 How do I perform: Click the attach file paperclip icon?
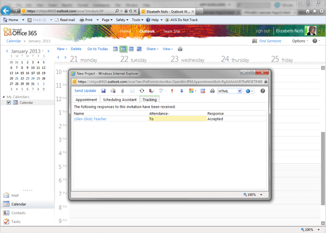click(123, 91)
